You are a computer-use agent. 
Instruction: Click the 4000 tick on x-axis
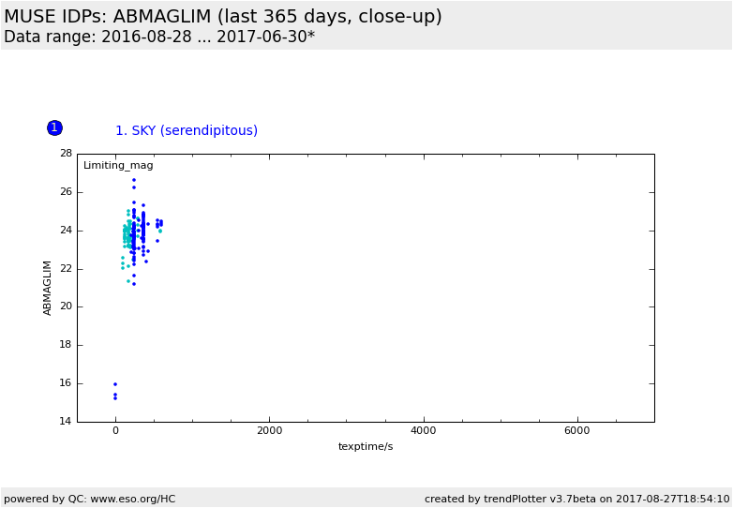[424, 430]
